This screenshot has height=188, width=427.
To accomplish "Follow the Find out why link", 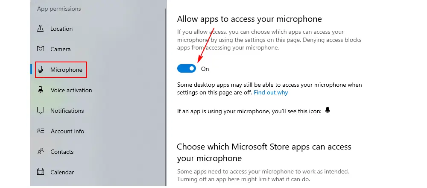I will coord(271,92).
